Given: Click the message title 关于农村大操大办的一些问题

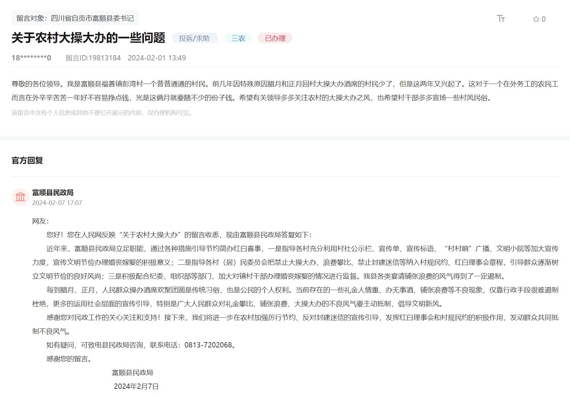Looking at the screenshot, I should (88, 38).
